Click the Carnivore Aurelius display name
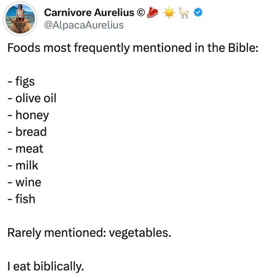The width and height of the screenshot is (278, 278). pyautogui.click(x=89, y=13)
